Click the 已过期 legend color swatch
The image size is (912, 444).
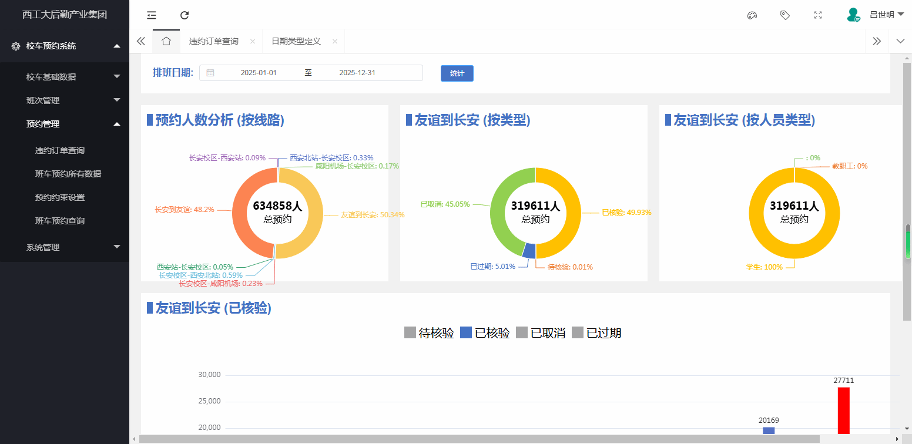[578, 333]
